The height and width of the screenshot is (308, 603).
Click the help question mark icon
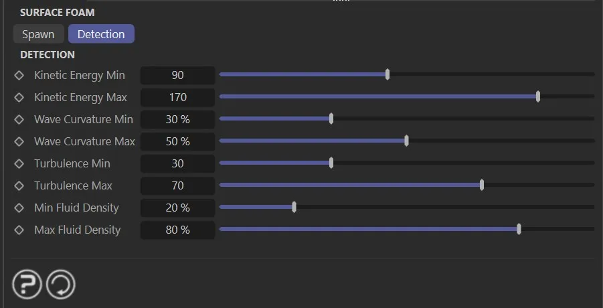27,285
